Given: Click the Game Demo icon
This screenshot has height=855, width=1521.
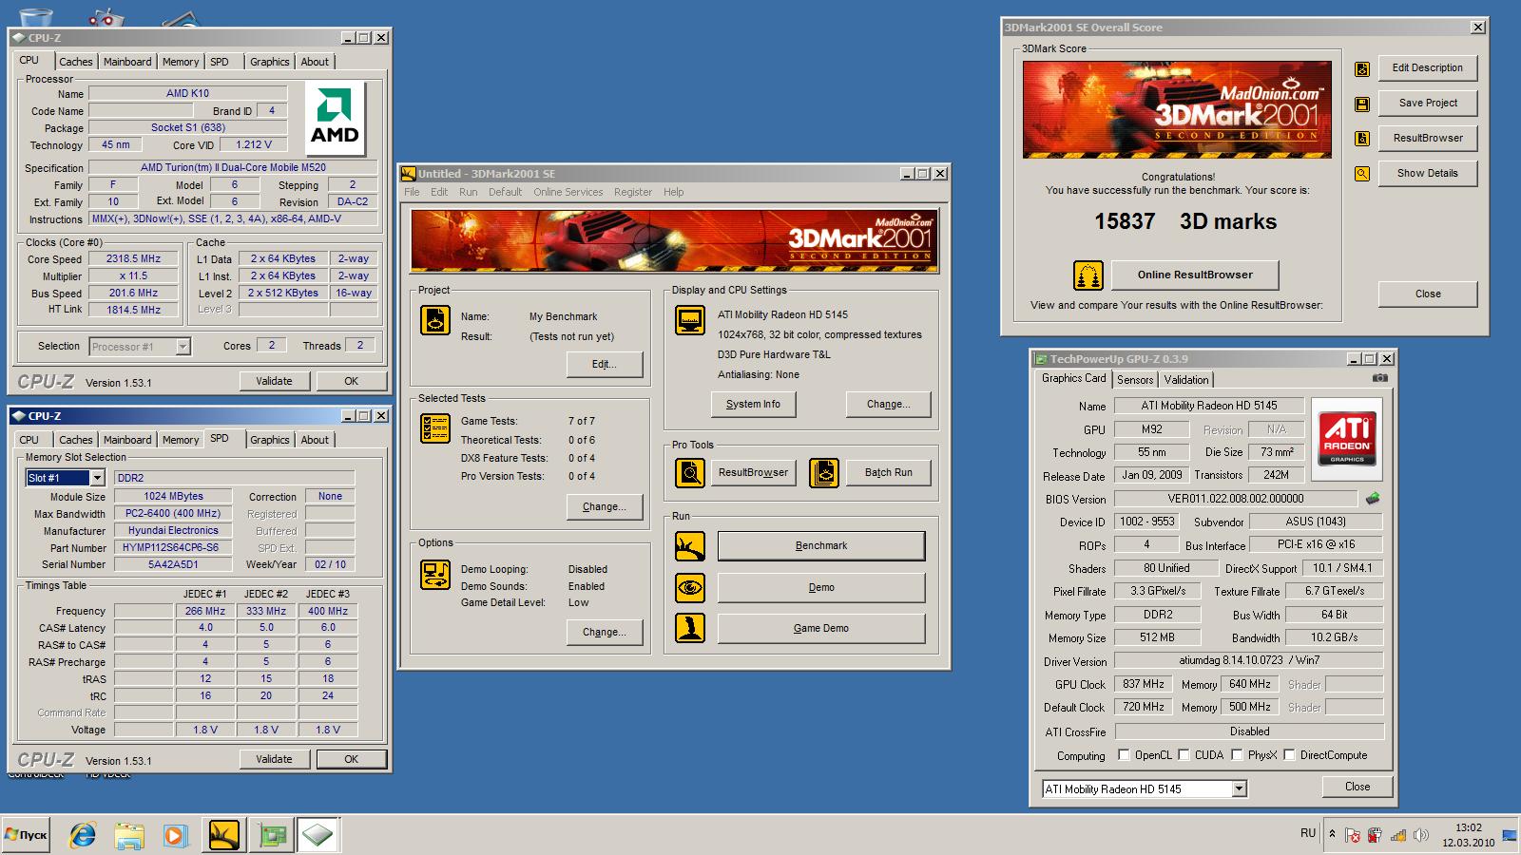Looking at the screenshot, I should [690, 628].
